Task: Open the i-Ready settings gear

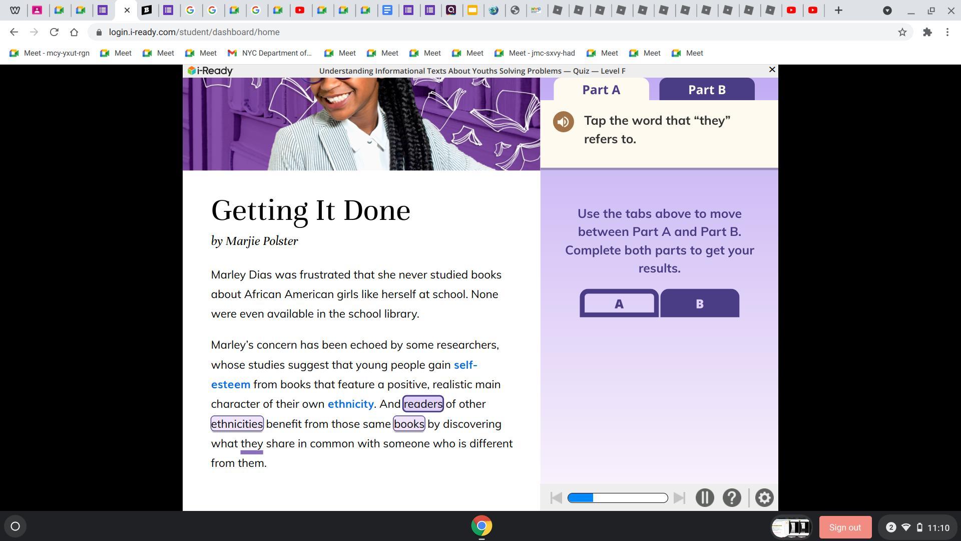Action: point(764,498)
